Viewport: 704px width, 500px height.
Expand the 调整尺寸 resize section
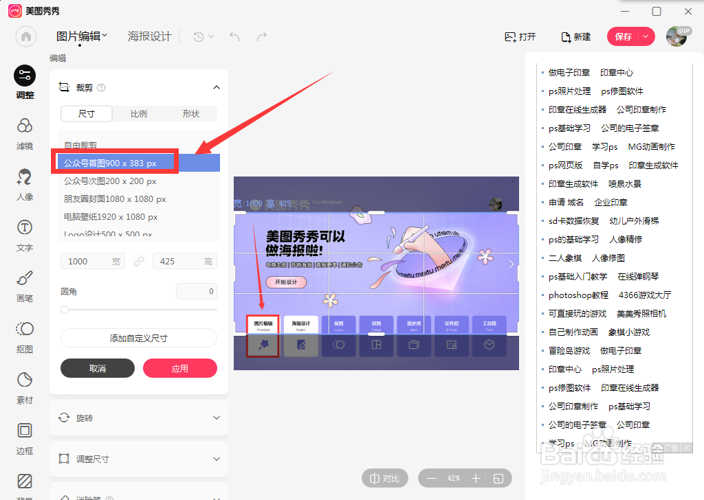tap(217, 459)
